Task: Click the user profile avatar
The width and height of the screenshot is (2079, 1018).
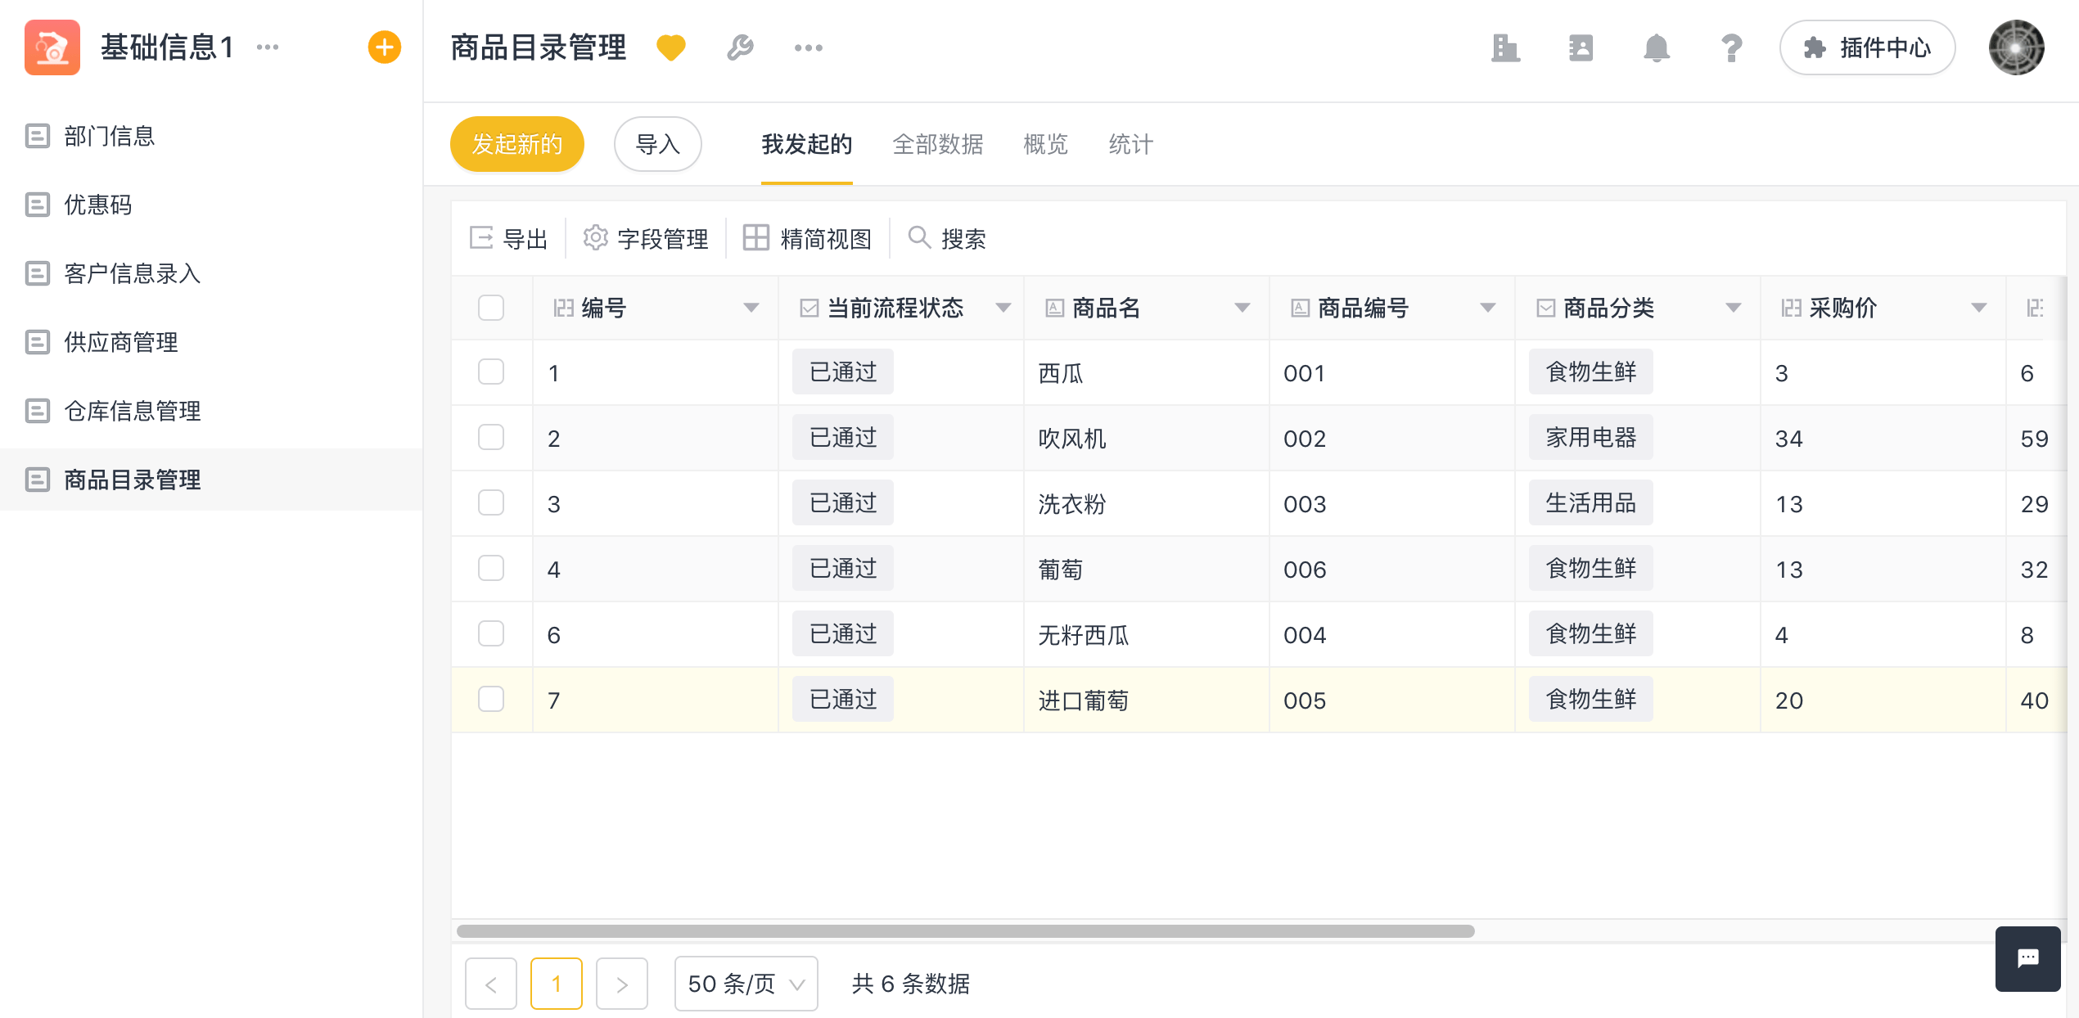Action: pyautogui.click(x=2016, y=47)
